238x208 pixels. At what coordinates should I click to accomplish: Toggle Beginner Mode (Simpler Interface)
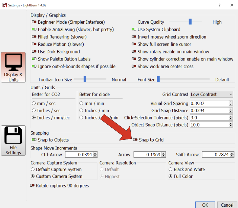coord(34,22)
